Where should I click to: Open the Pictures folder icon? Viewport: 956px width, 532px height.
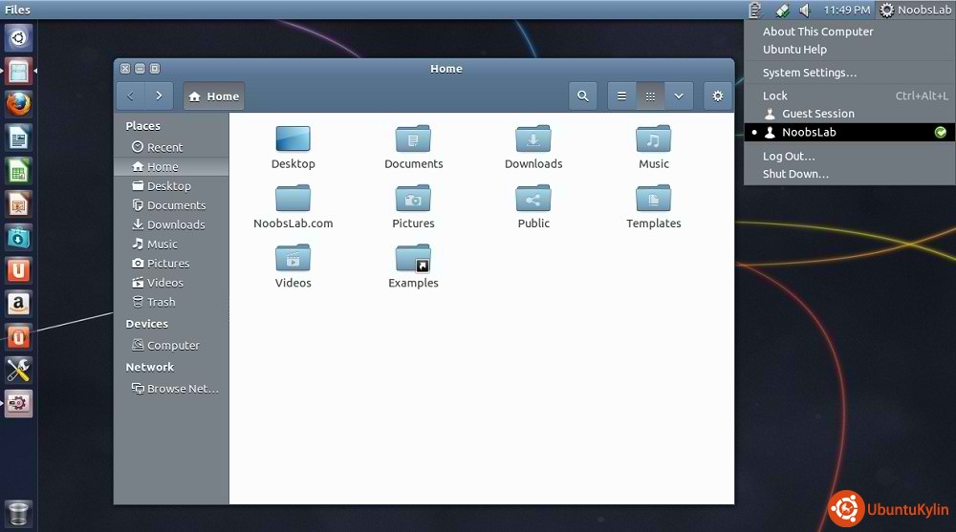point(413,200)
